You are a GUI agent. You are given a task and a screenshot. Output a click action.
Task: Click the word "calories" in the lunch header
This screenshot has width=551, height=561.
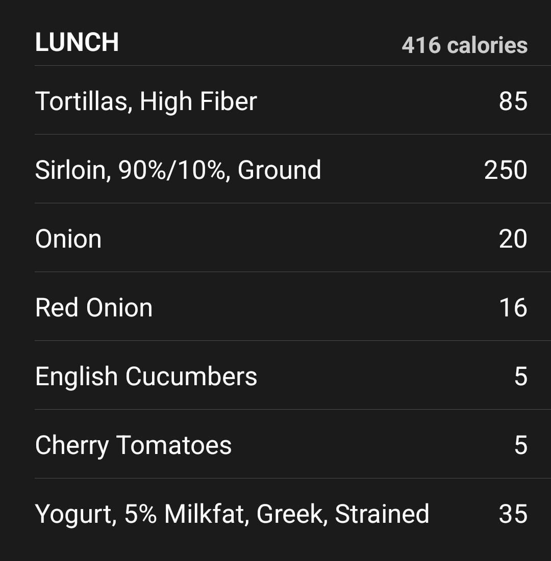point(487,45)
